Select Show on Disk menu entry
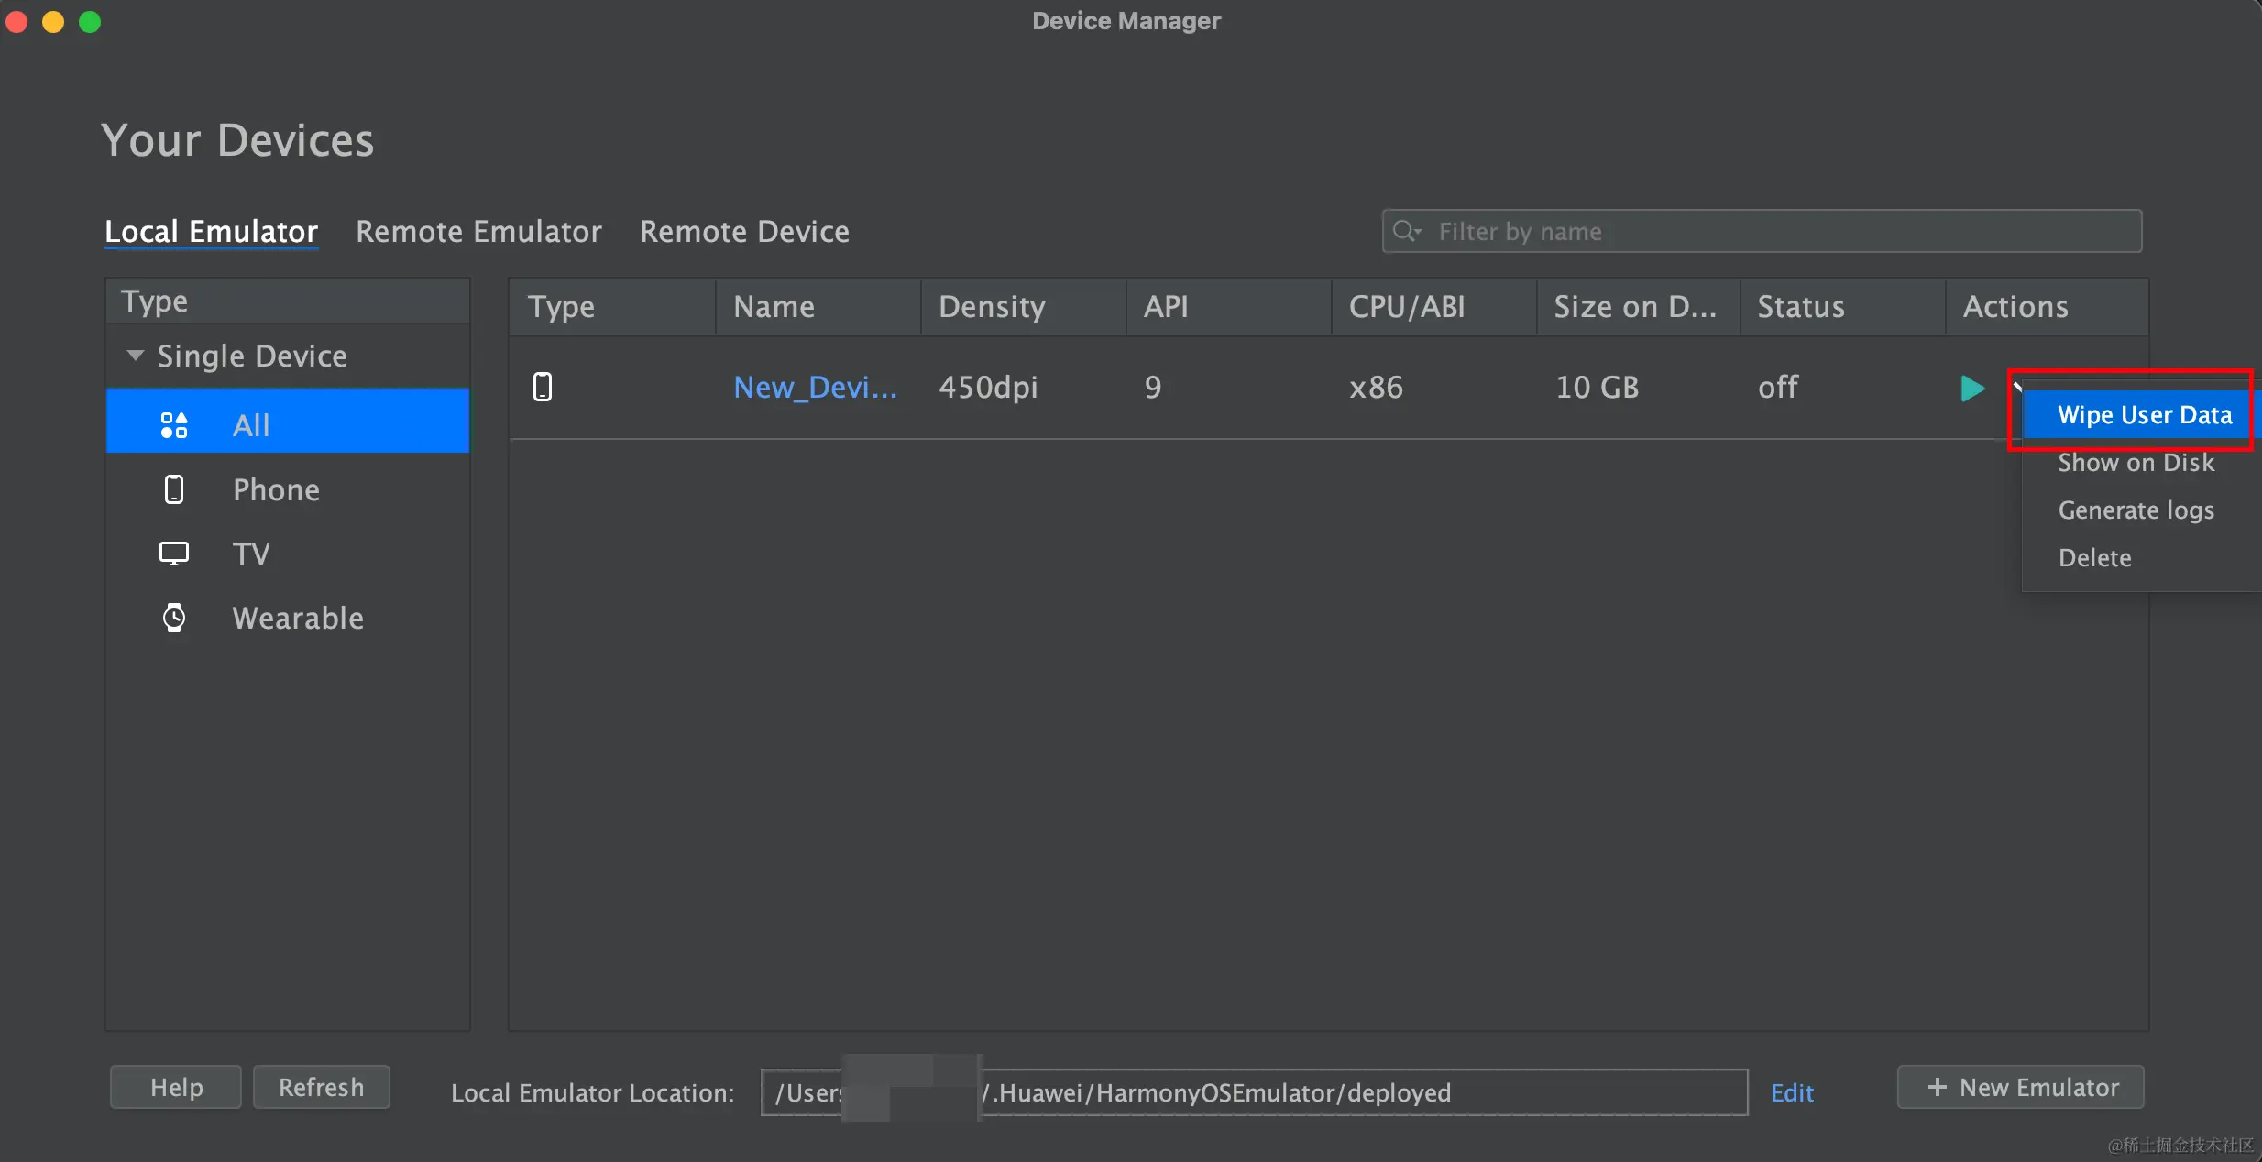 (2136, 463)
